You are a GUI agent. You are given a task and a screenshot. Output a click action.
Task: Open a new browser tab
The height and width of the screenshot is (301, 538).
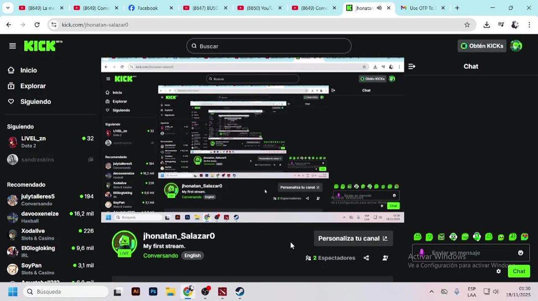[x=457, y=8]
